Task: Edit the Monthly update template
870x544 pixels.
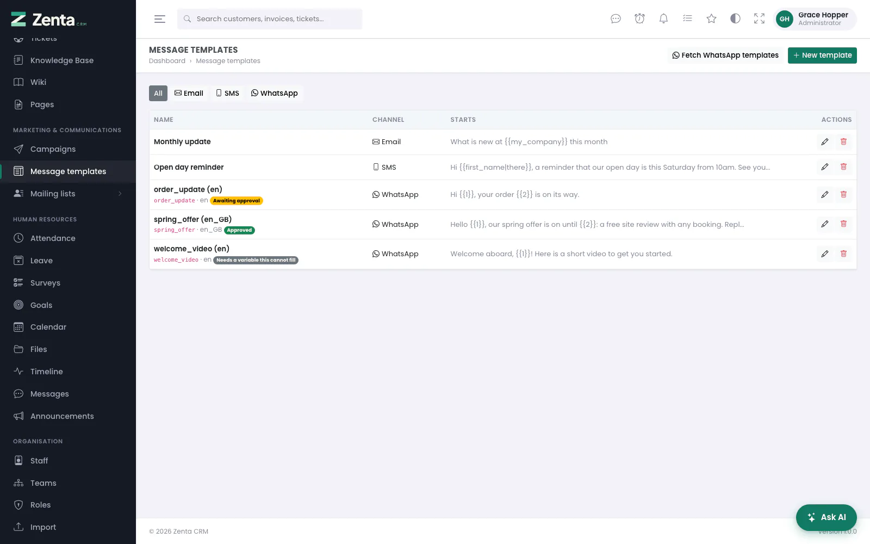Action: pyautogui.click(x=825, y=142)
